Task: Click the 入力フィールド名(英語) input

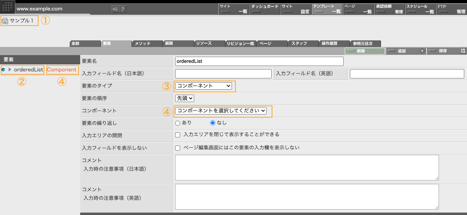Action: [x=407, y=74]
